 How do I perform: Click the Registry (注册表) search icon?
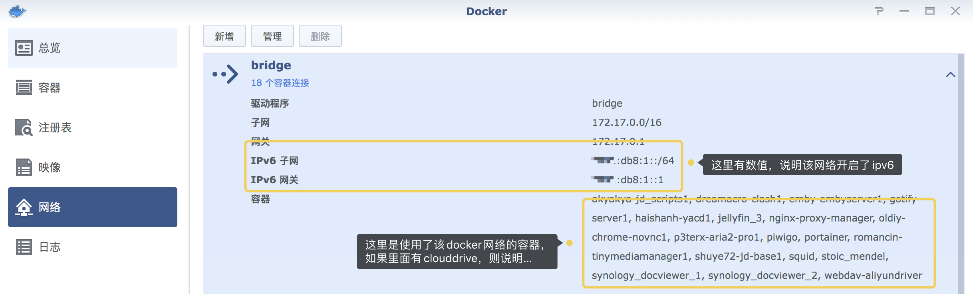[x=24, y=127]
